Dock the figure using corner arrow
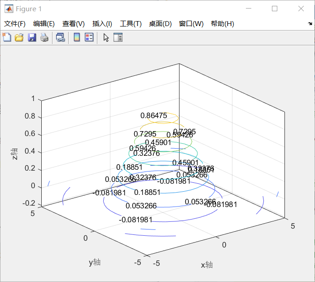This screenshot has height=282, width=315. (x=310, y=24)
